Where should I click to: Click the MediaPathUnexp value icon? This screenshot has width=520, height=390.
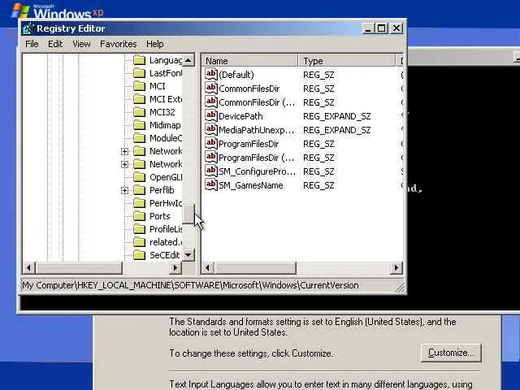click(x=211, y=130)
